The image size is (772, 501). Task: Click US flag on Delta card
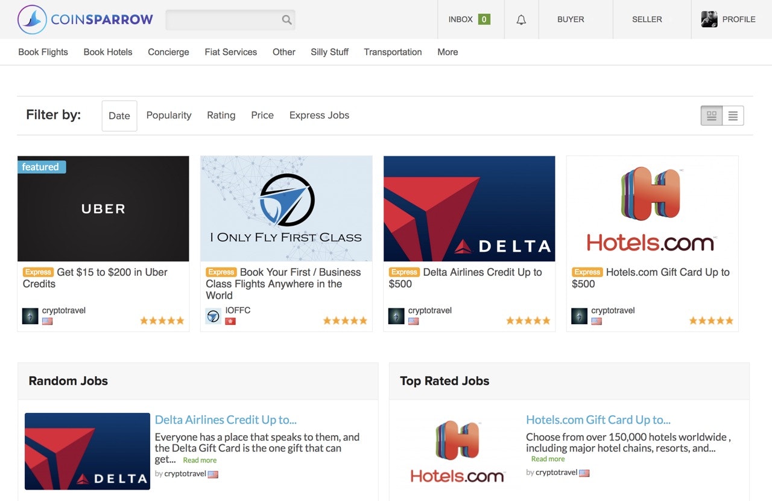pyautogui.click(x=413, y=321)
